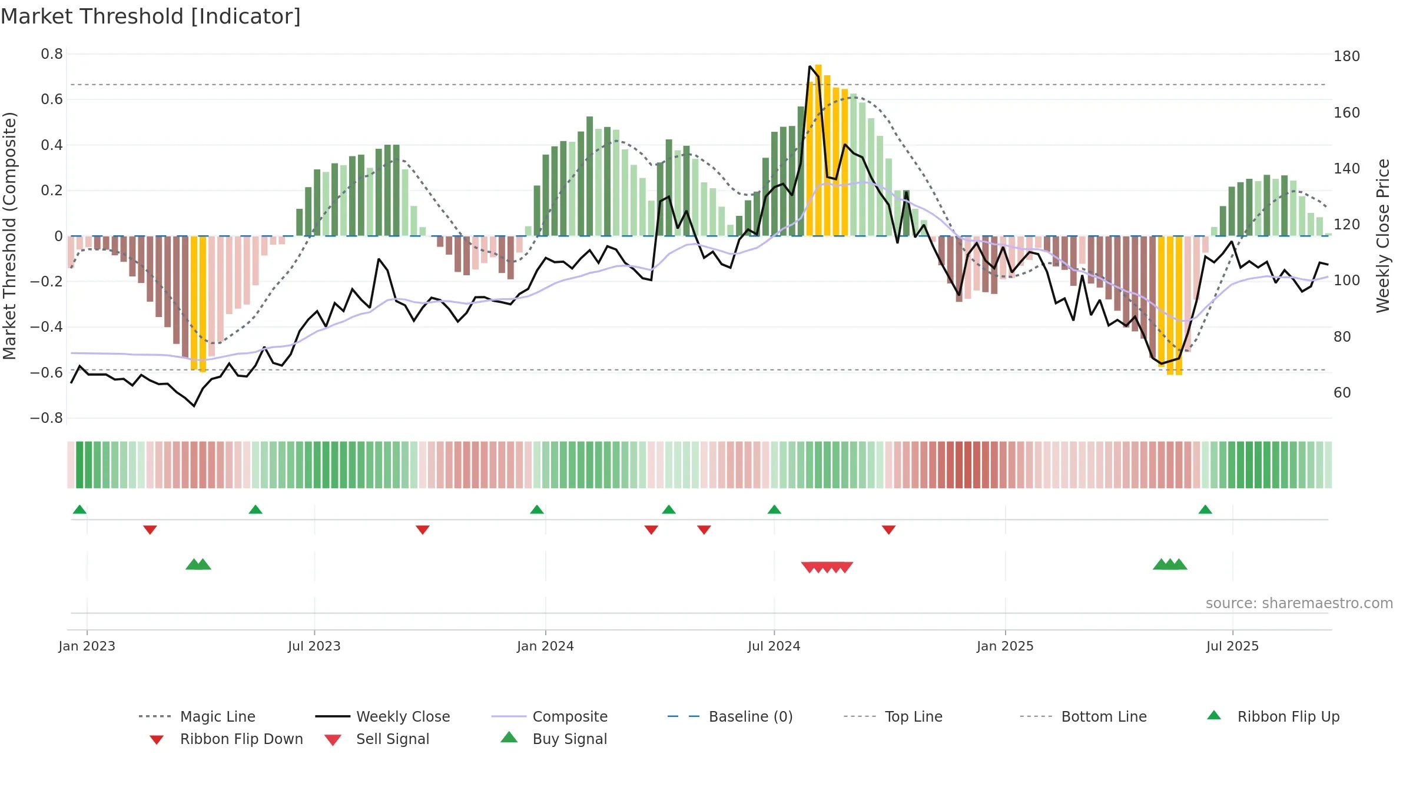1413x794 pixels.
Task: Toggle the Composite legend entry
Action: [x=549, y=716]
